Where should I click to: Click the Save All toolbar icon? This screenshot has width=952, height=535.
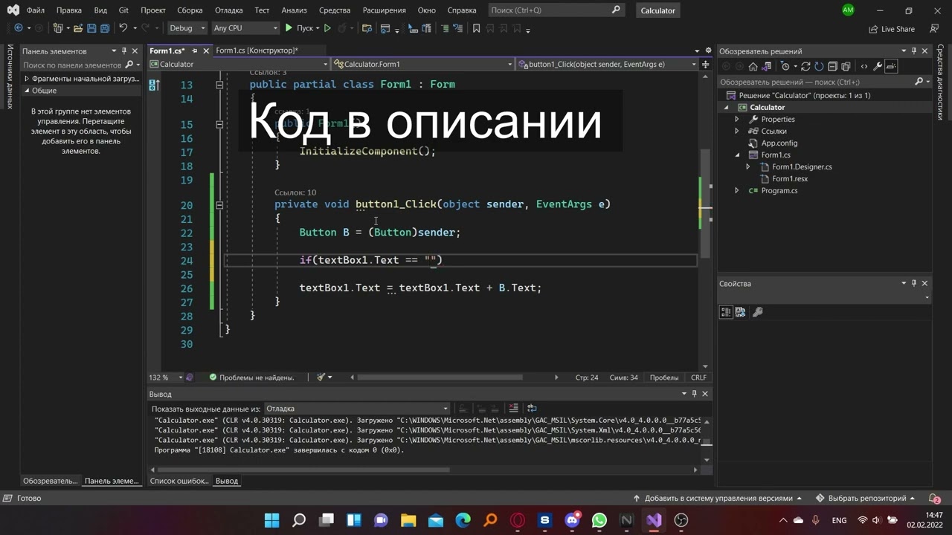105,28
